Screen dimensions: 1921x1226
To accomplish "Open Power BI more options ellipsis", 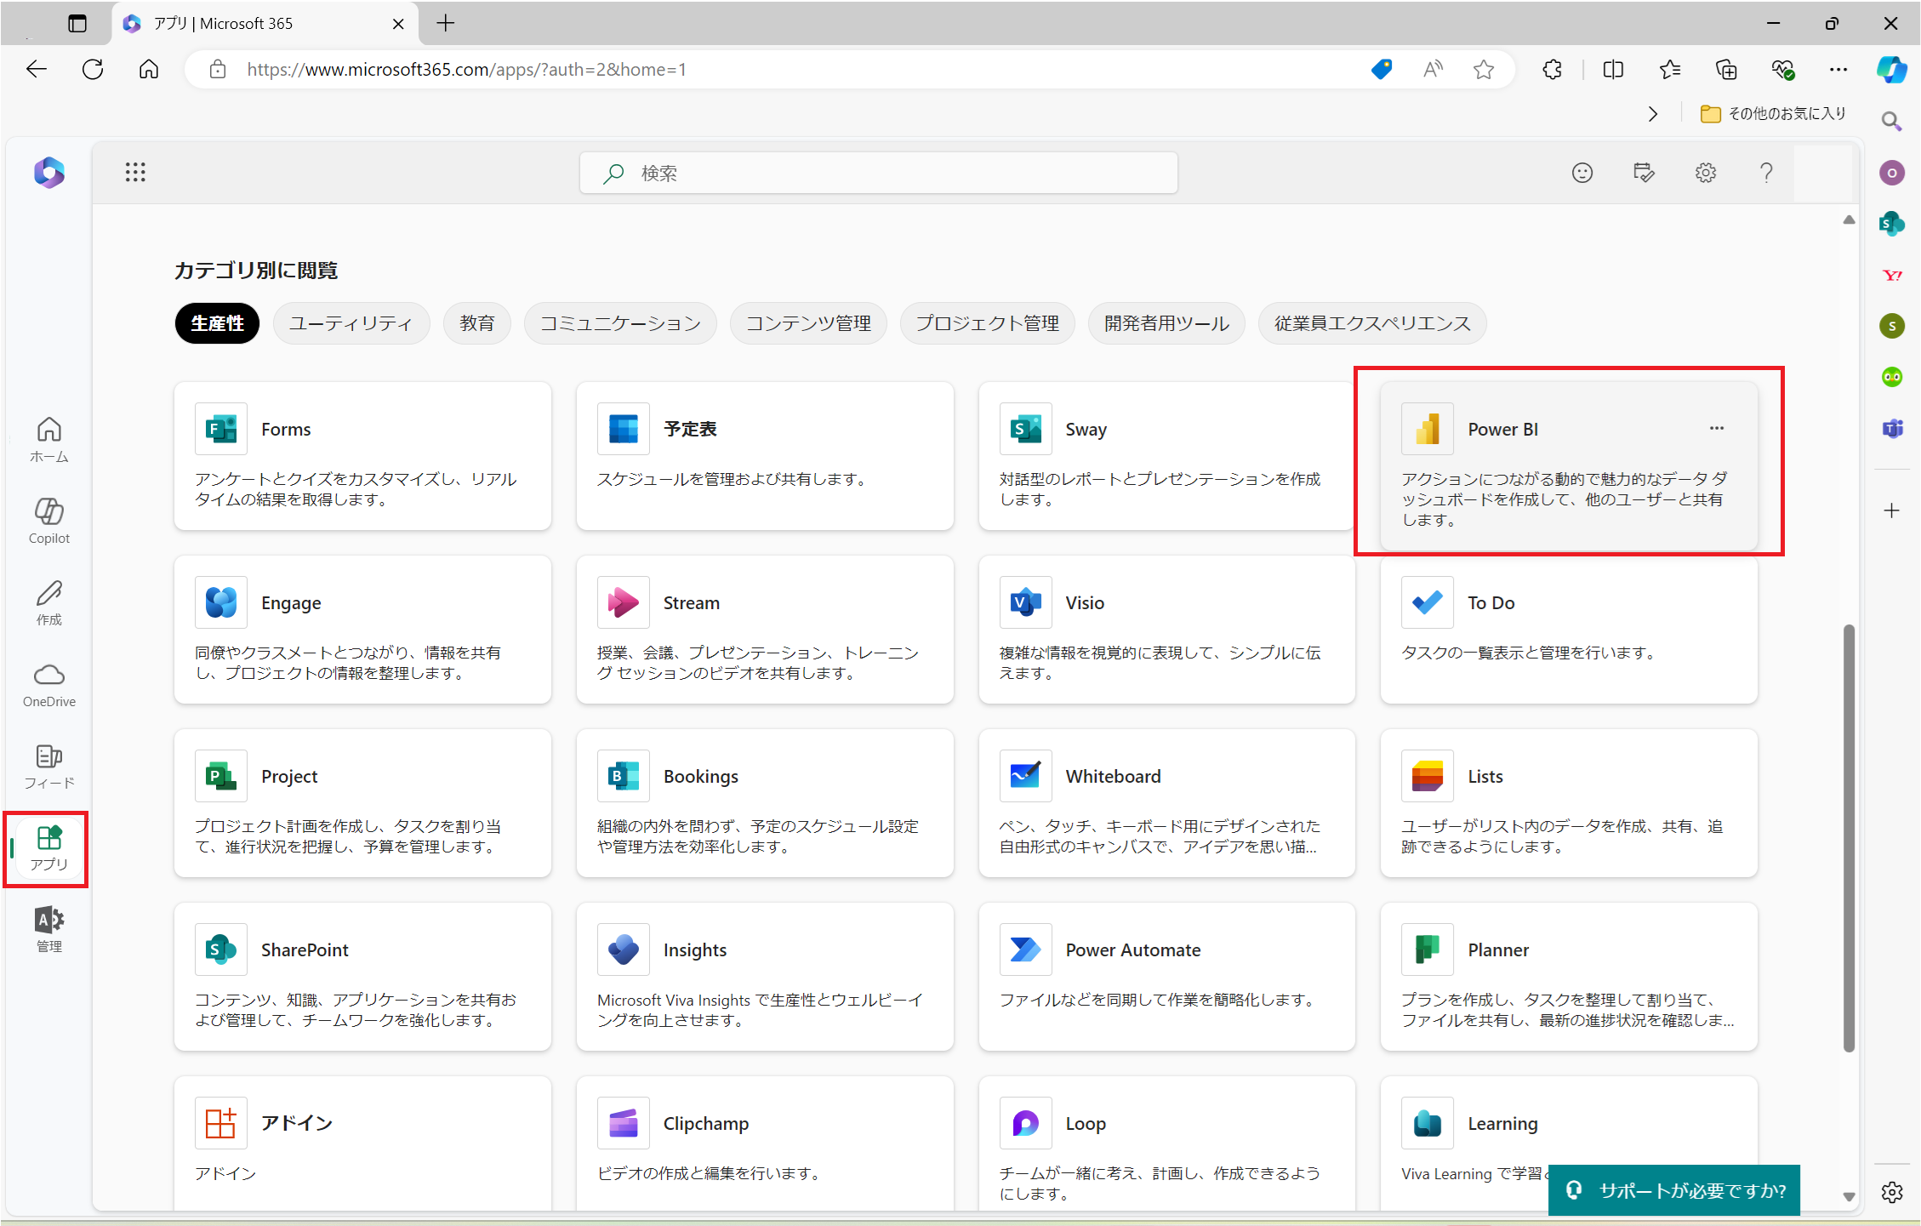I will tap(1717, 428).
